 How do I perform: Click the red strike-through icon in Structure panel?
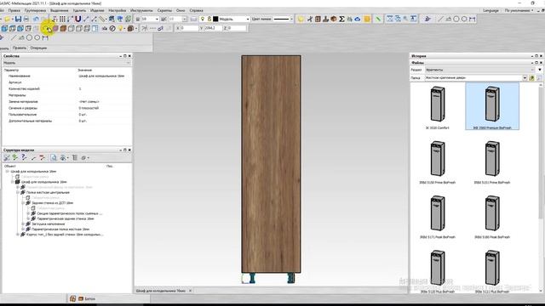(42, 158)
